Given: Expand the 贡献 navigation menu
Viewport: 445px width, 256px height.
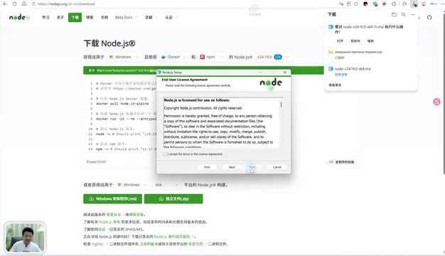Looking at the screenshot, I should point(151,18).
